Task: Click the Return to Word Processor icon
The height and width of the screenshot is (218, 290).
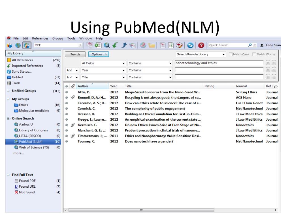Action: (x=180, y=45)
